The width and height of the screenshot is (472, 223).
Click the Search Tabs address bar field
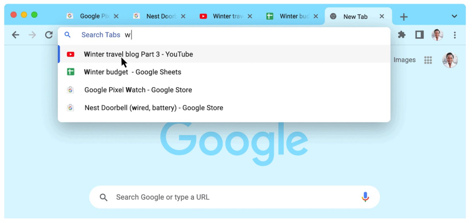point(224,35)
